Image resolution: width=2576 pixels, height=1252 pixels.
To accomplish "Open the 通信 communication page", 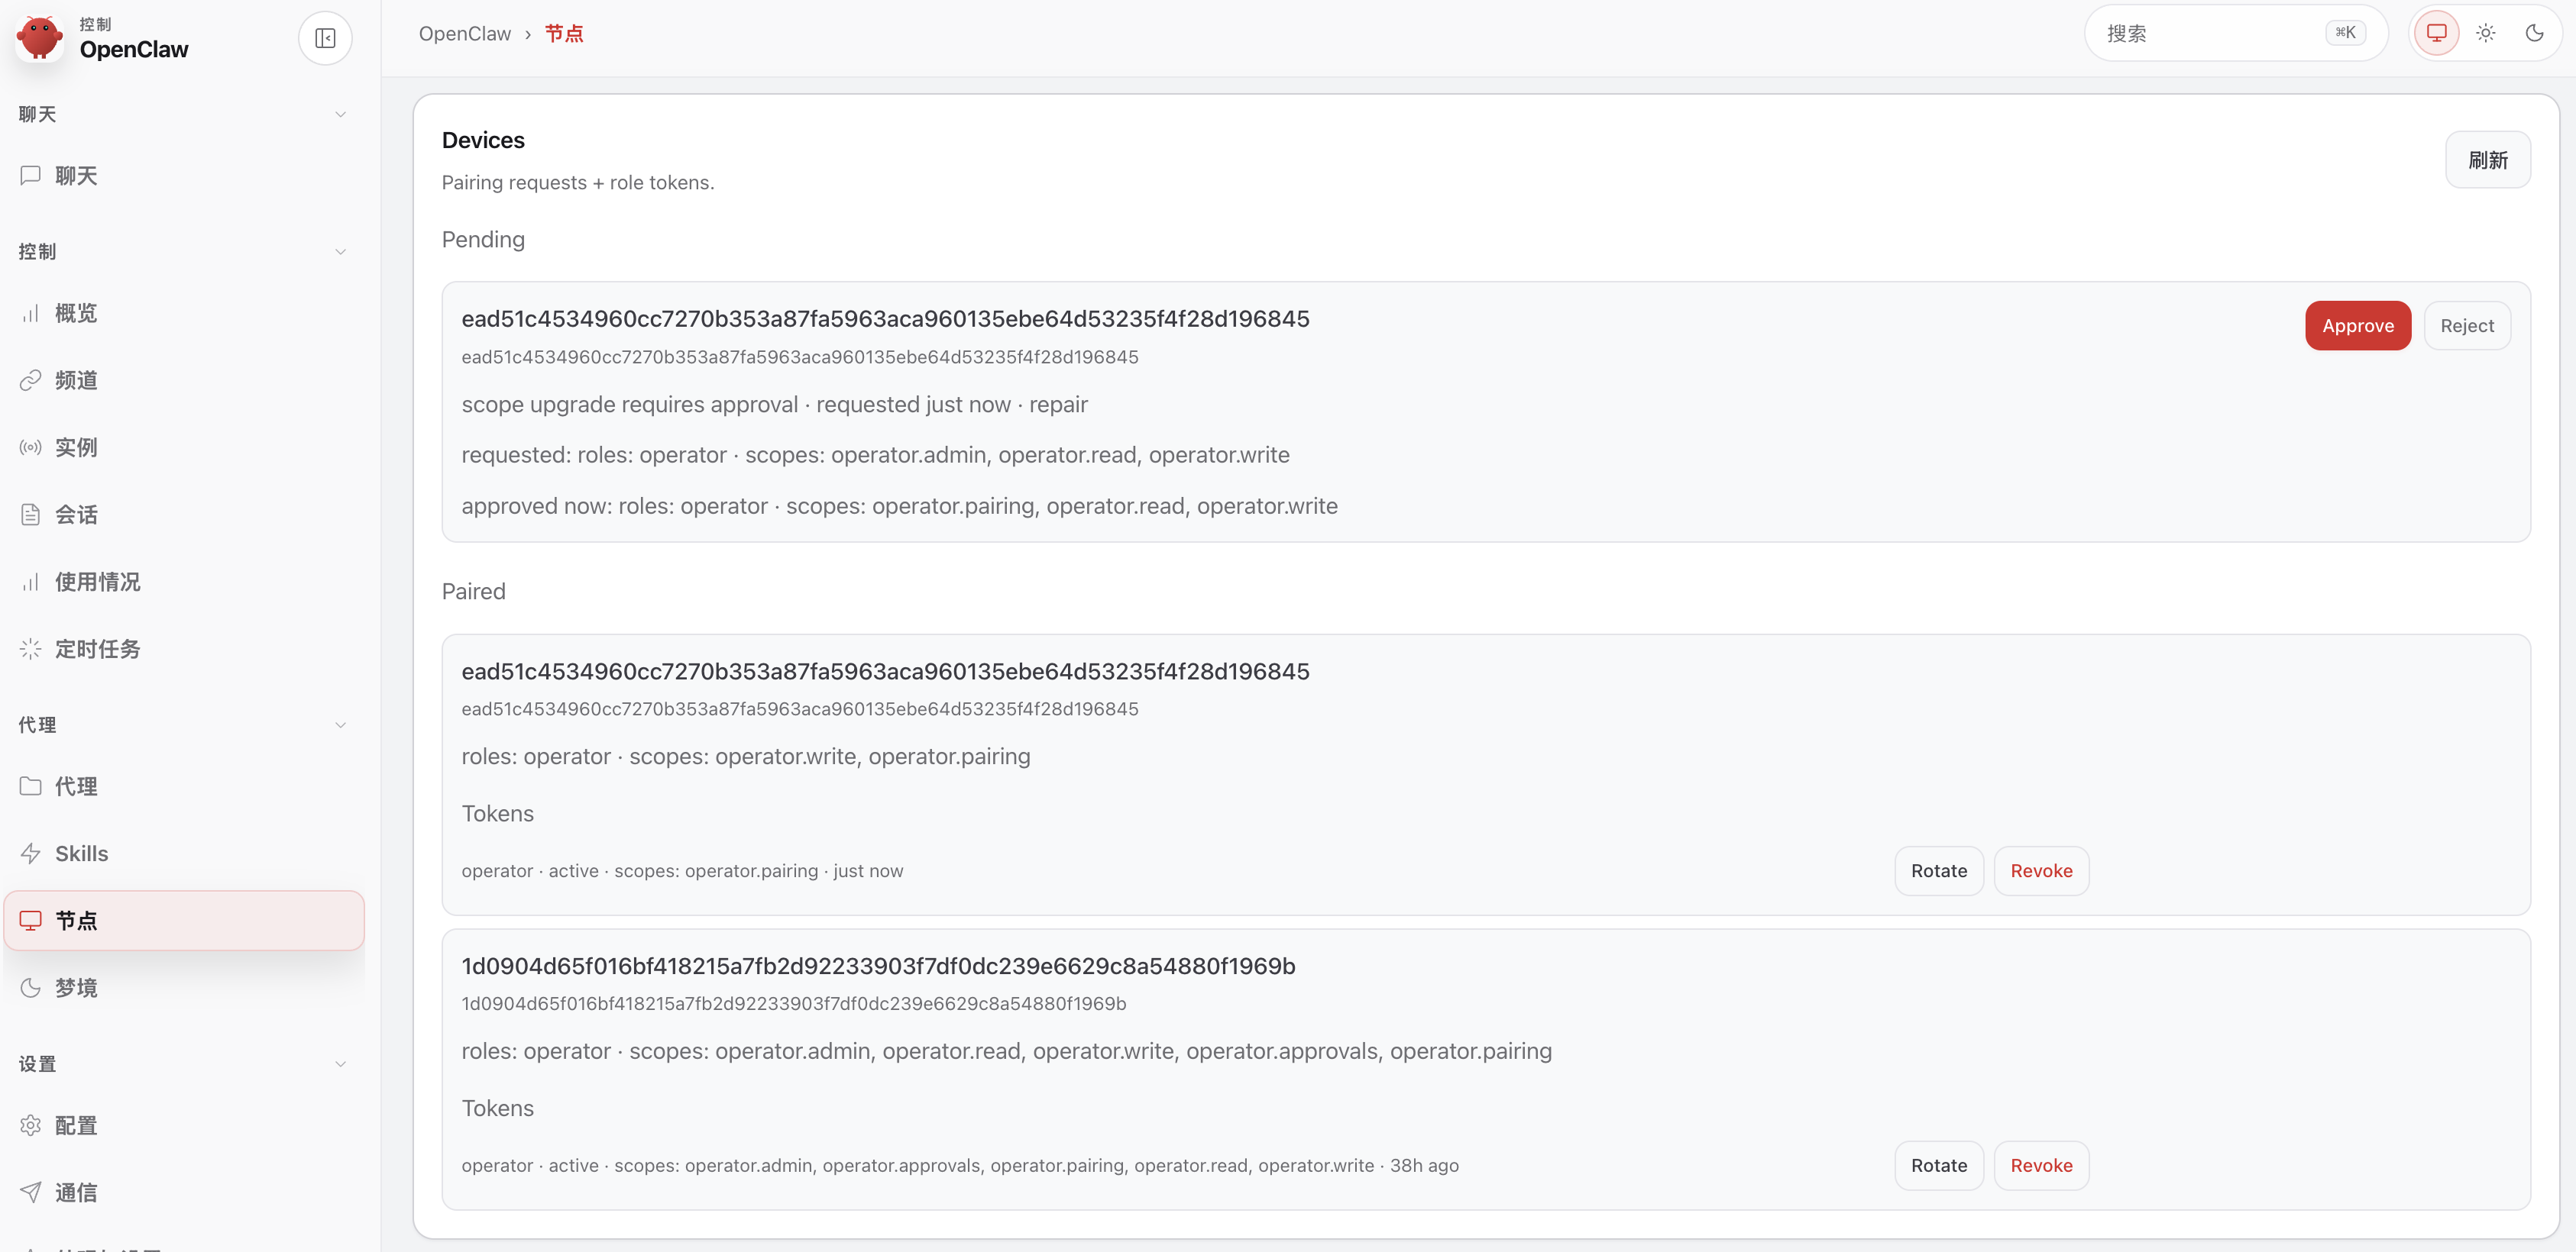I will (x=184, y=1192).
